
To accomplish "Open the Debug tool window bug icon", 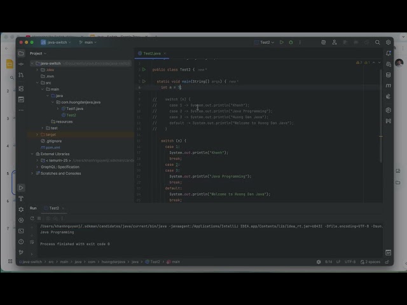I will click(x=21, y=209).
